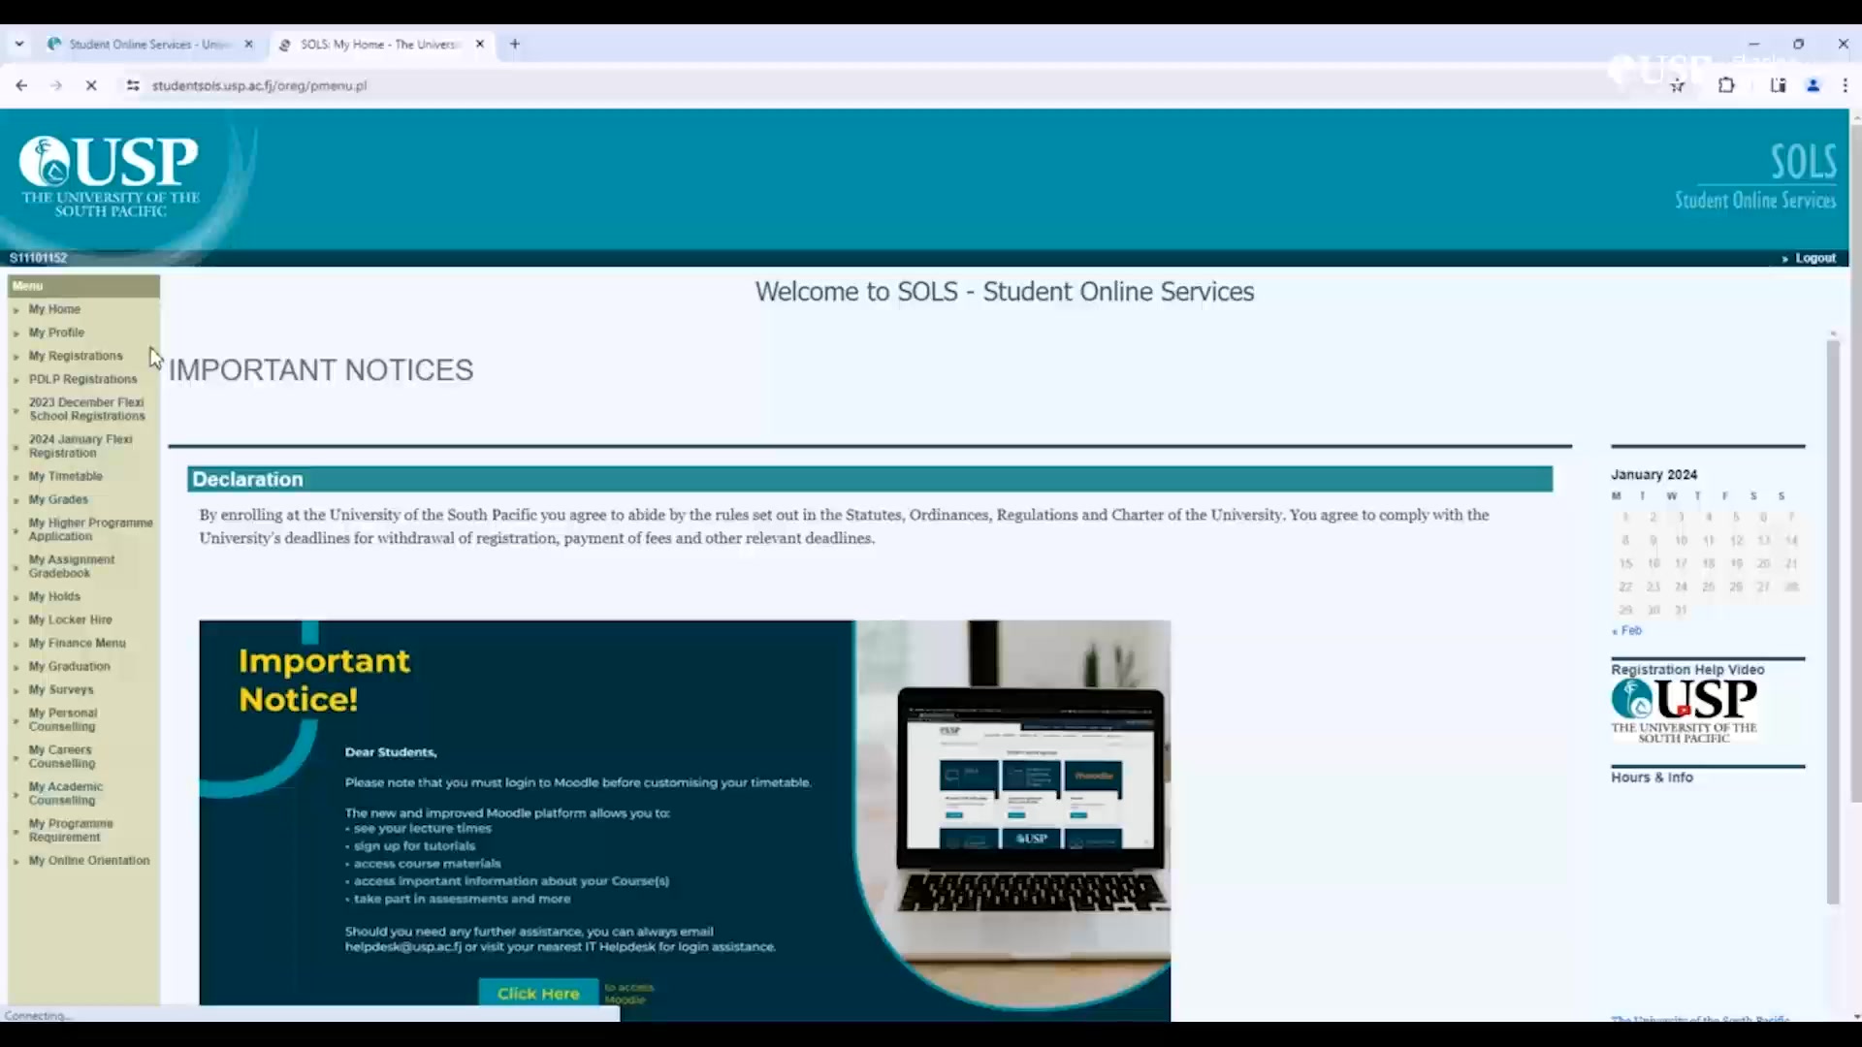Viewport: 1862px width, 1047px height.
Task: Open My Online Orientation
Action: (89, 861)
